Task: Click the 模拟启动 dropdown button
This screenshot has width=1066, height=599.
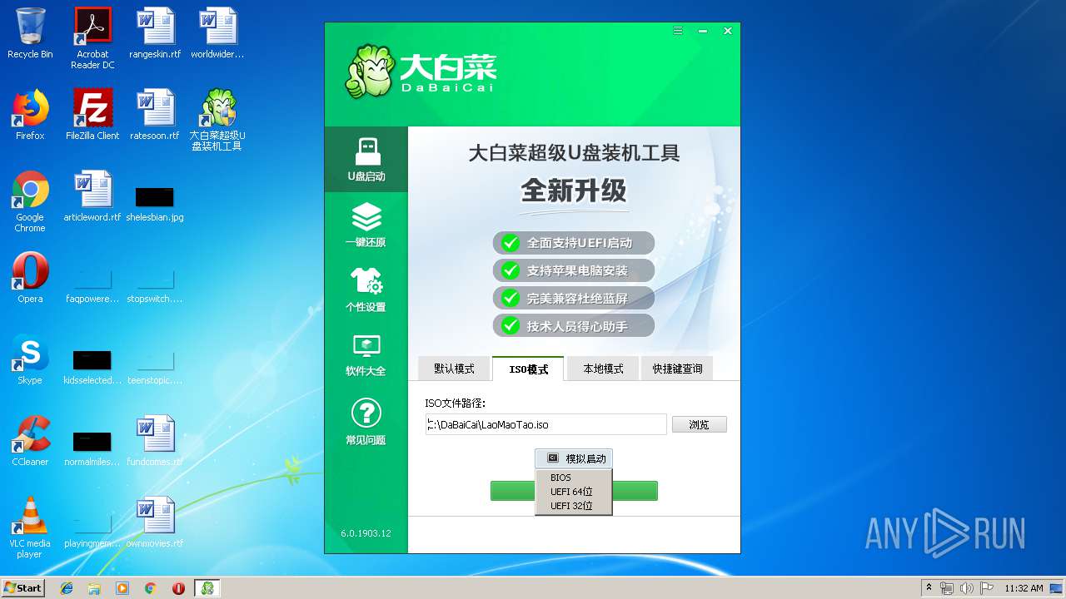Action: (x=574, y=458)
